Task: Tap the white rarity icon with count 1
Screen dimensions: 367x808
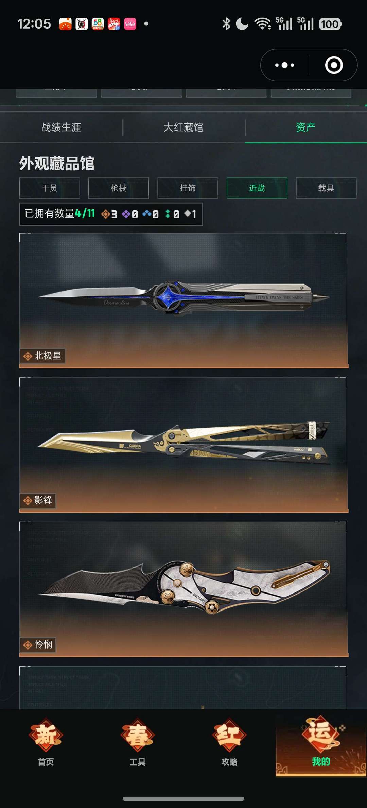Action: pos(188,213)
